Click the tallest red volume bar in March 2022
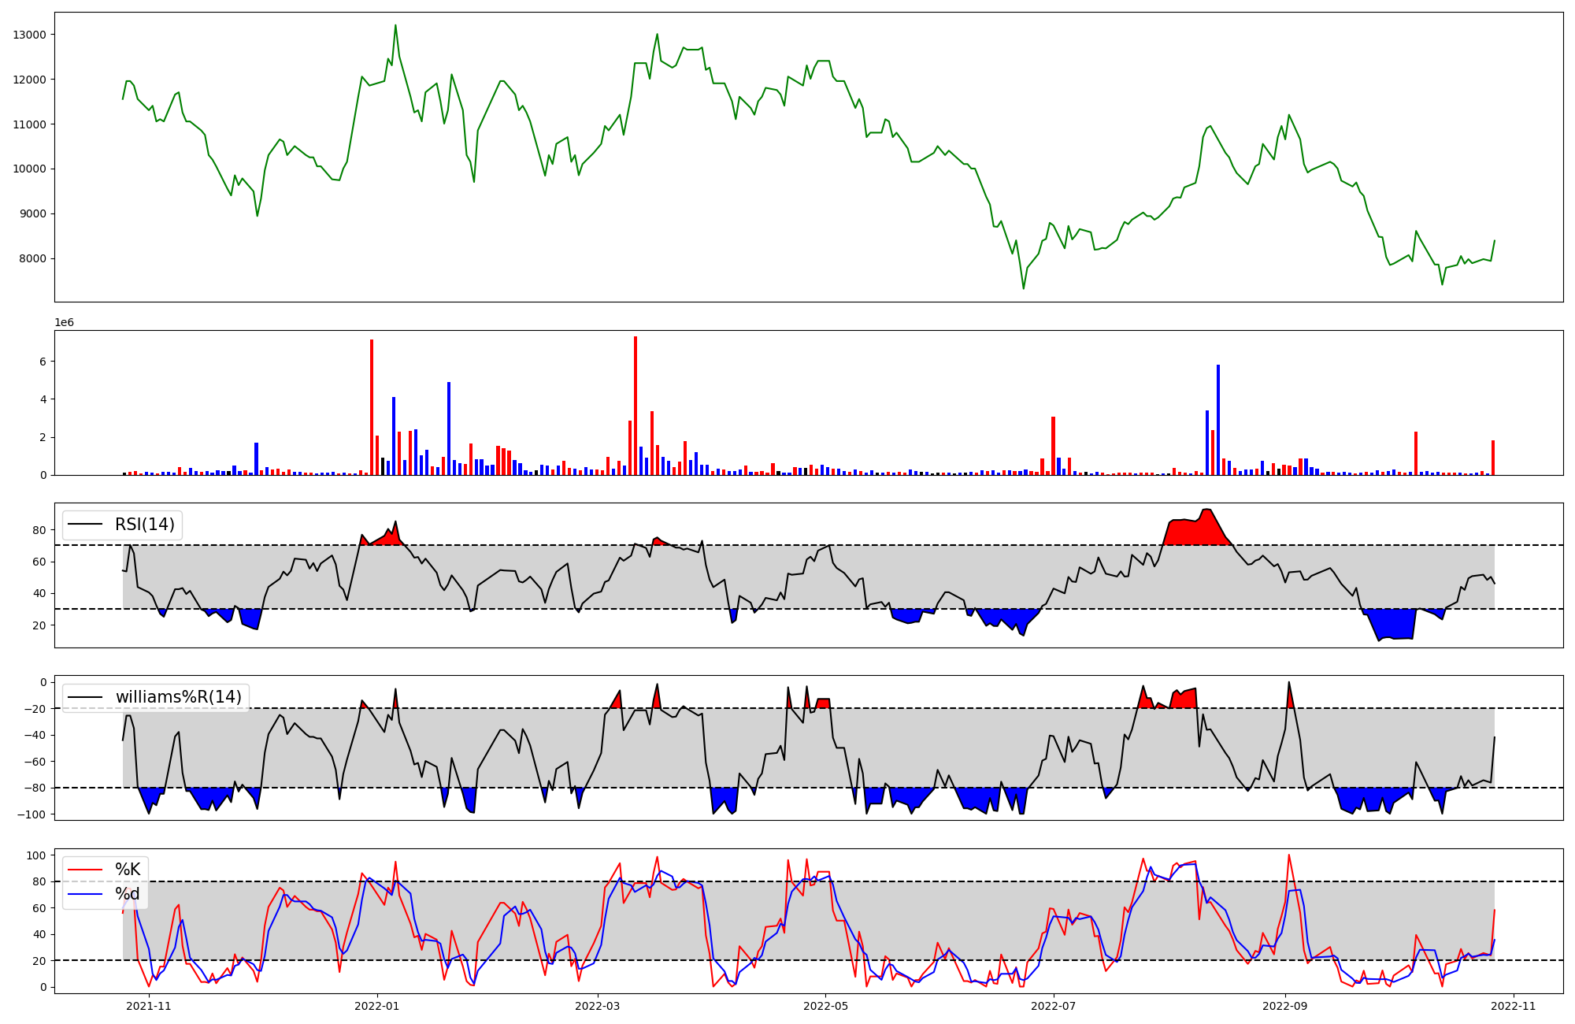 coord(636,406)
